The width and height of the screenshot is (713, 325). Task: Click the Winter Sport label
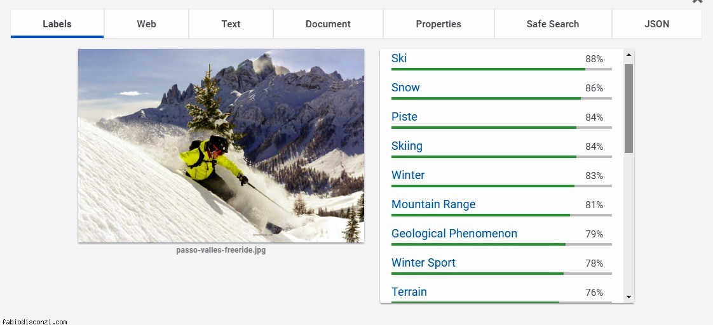(x=423, y=263)
